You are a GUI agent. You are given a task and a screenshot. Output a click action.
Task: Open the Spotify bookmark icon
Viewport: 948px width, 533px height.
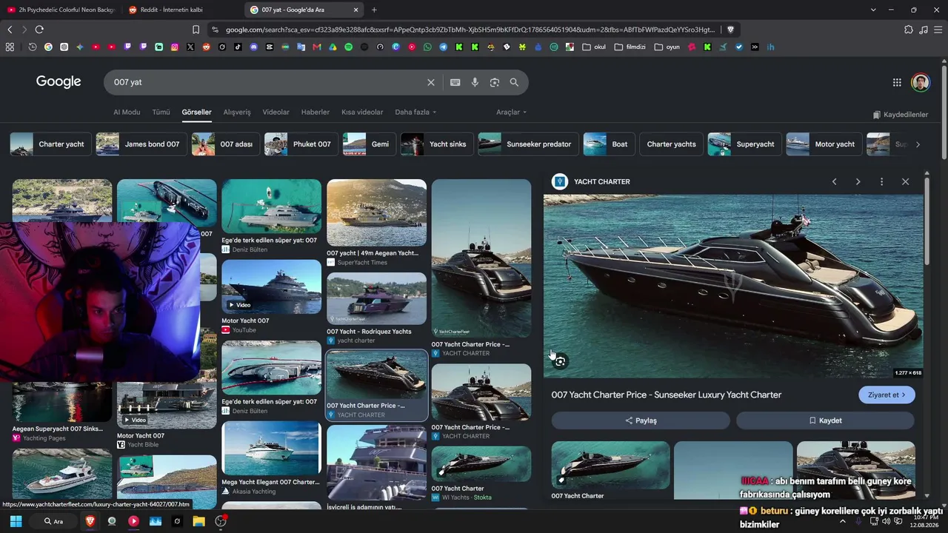coord(349,47)
